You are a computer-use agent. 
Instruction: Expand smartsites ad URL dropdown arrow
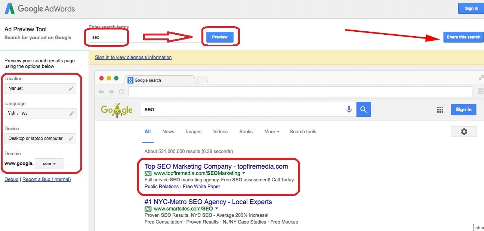tap(216, 209)
